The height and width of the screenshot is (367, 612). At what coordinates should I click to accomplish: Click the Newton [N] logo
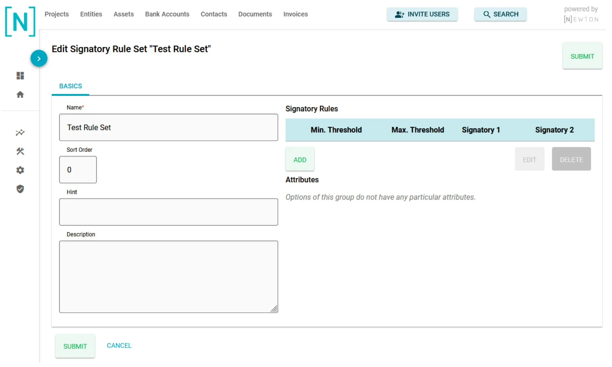tap(20, 21)
